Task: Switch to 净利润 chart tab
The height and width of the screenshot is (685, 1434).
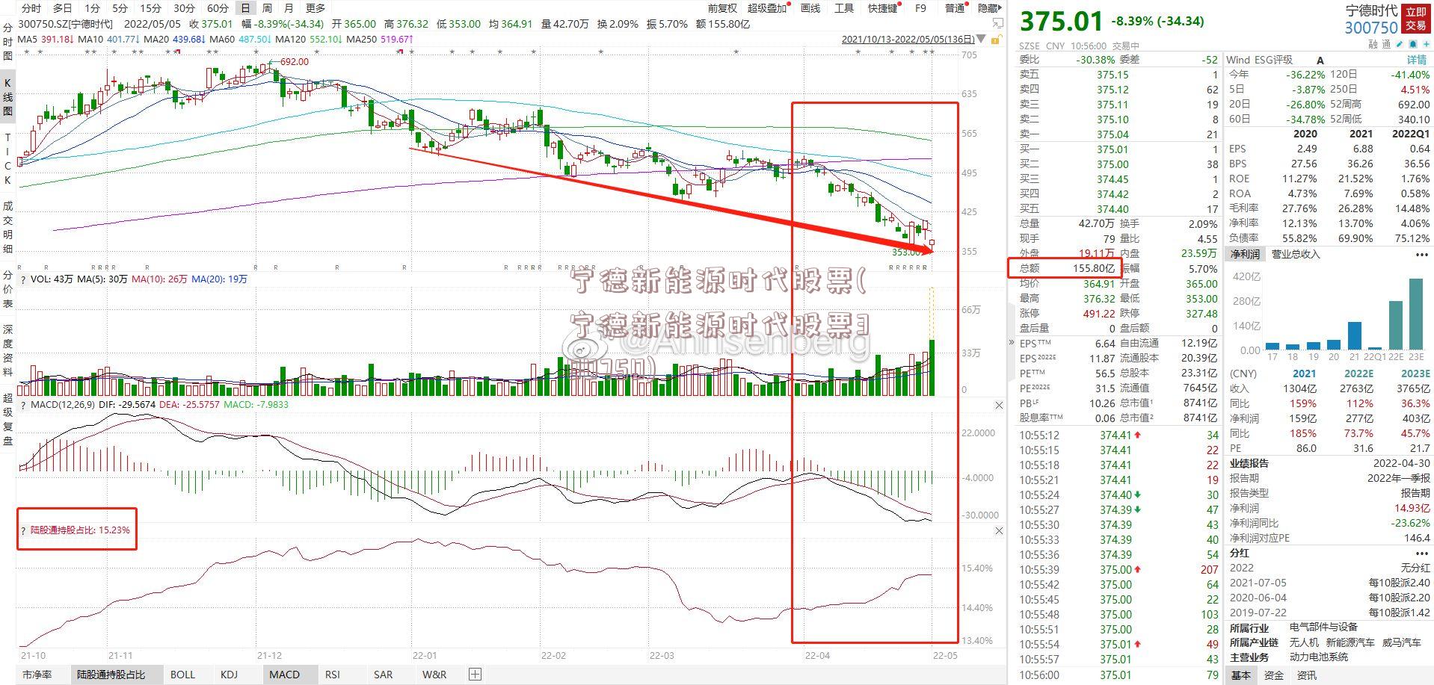Action: tap(1245, 255)
